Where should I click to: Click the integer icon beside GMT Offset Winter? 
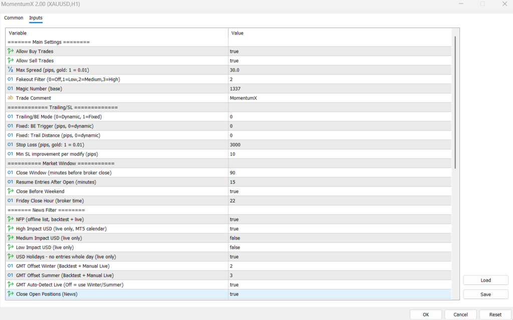click(11, 266)
